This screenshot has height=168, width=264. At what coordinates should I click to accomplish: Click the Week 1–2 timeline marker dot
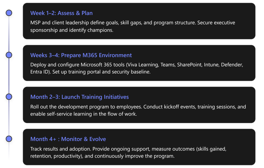tap(9, 13)
